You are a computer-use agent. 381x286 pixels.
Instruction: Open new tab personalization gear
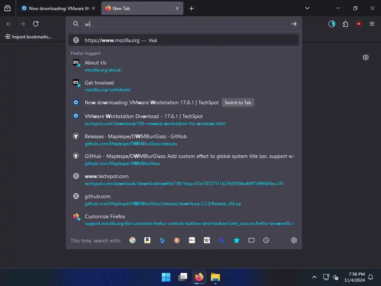click(x=366, y=57)
